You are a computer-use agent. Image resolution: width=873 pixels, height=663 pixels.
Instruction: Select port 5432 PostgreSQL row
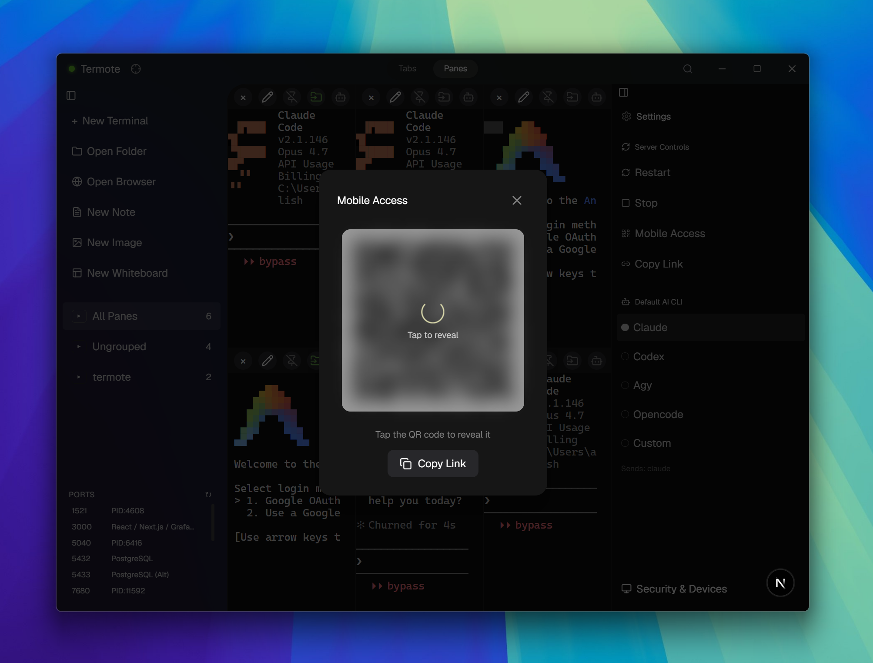coord(139,559)
